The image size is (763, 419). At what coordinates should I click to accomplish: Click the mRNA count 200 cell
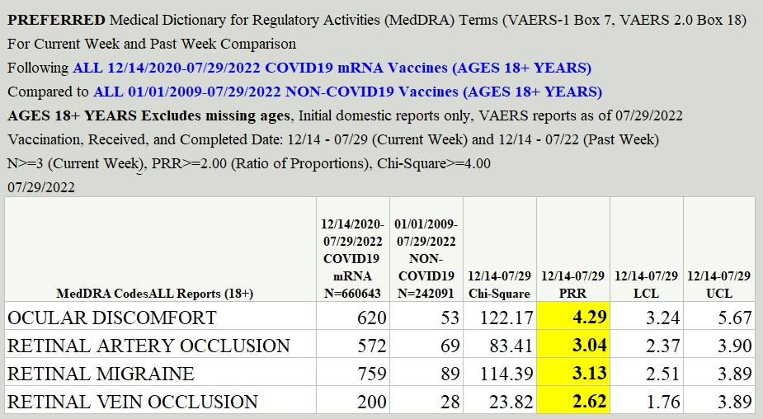[x=353, y=401]
